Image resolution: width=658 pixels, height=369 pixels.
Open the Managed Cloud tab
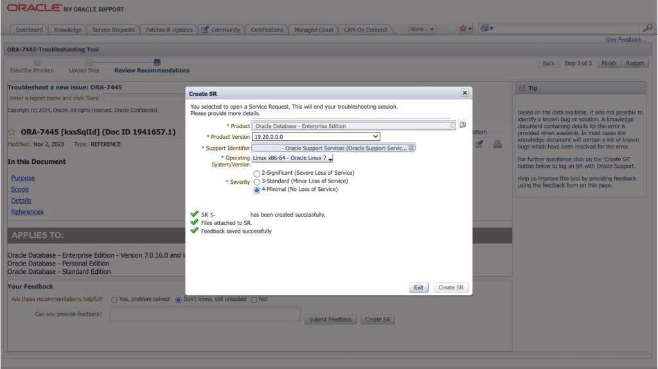pos(314,30)
